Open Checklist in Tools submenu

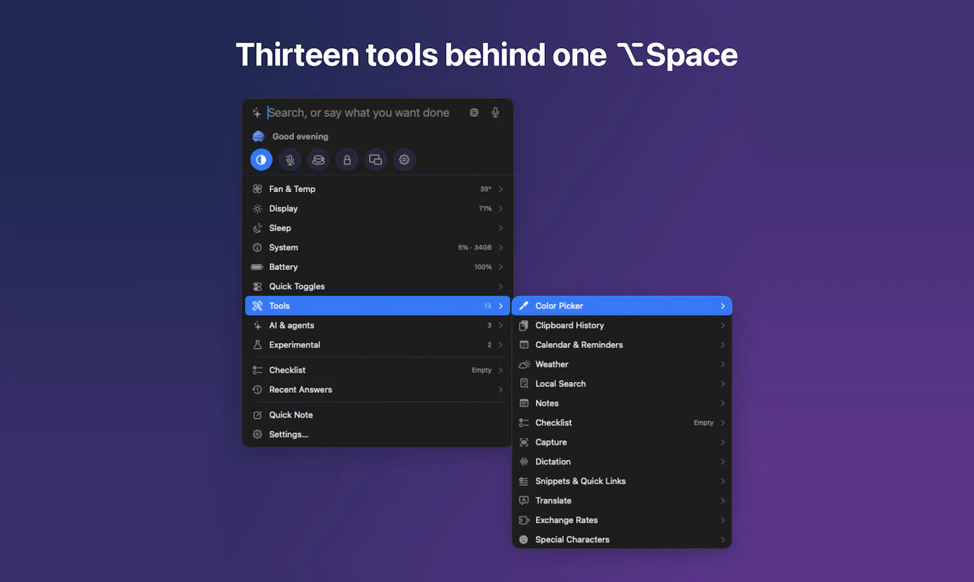[622, 423]
